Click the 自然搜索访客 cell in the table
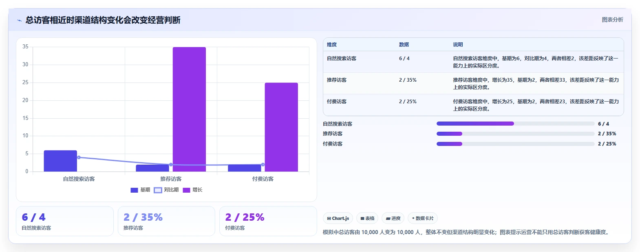Viewport: 640px width, 252px height. point(342,59)
